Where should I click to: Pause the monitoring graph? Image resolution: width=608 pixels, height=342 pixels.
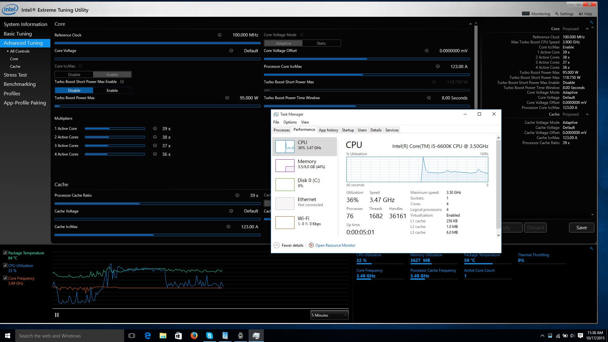pyautogui.click(x=57, y=315)
